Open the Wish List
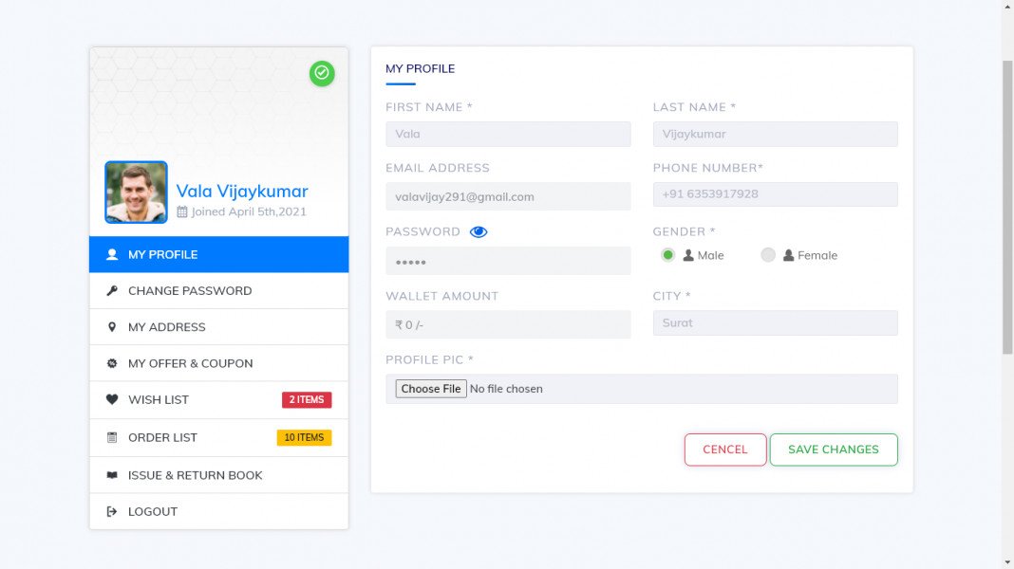The height and width of the screenshot is (569, 1014). tap(218, 400)
